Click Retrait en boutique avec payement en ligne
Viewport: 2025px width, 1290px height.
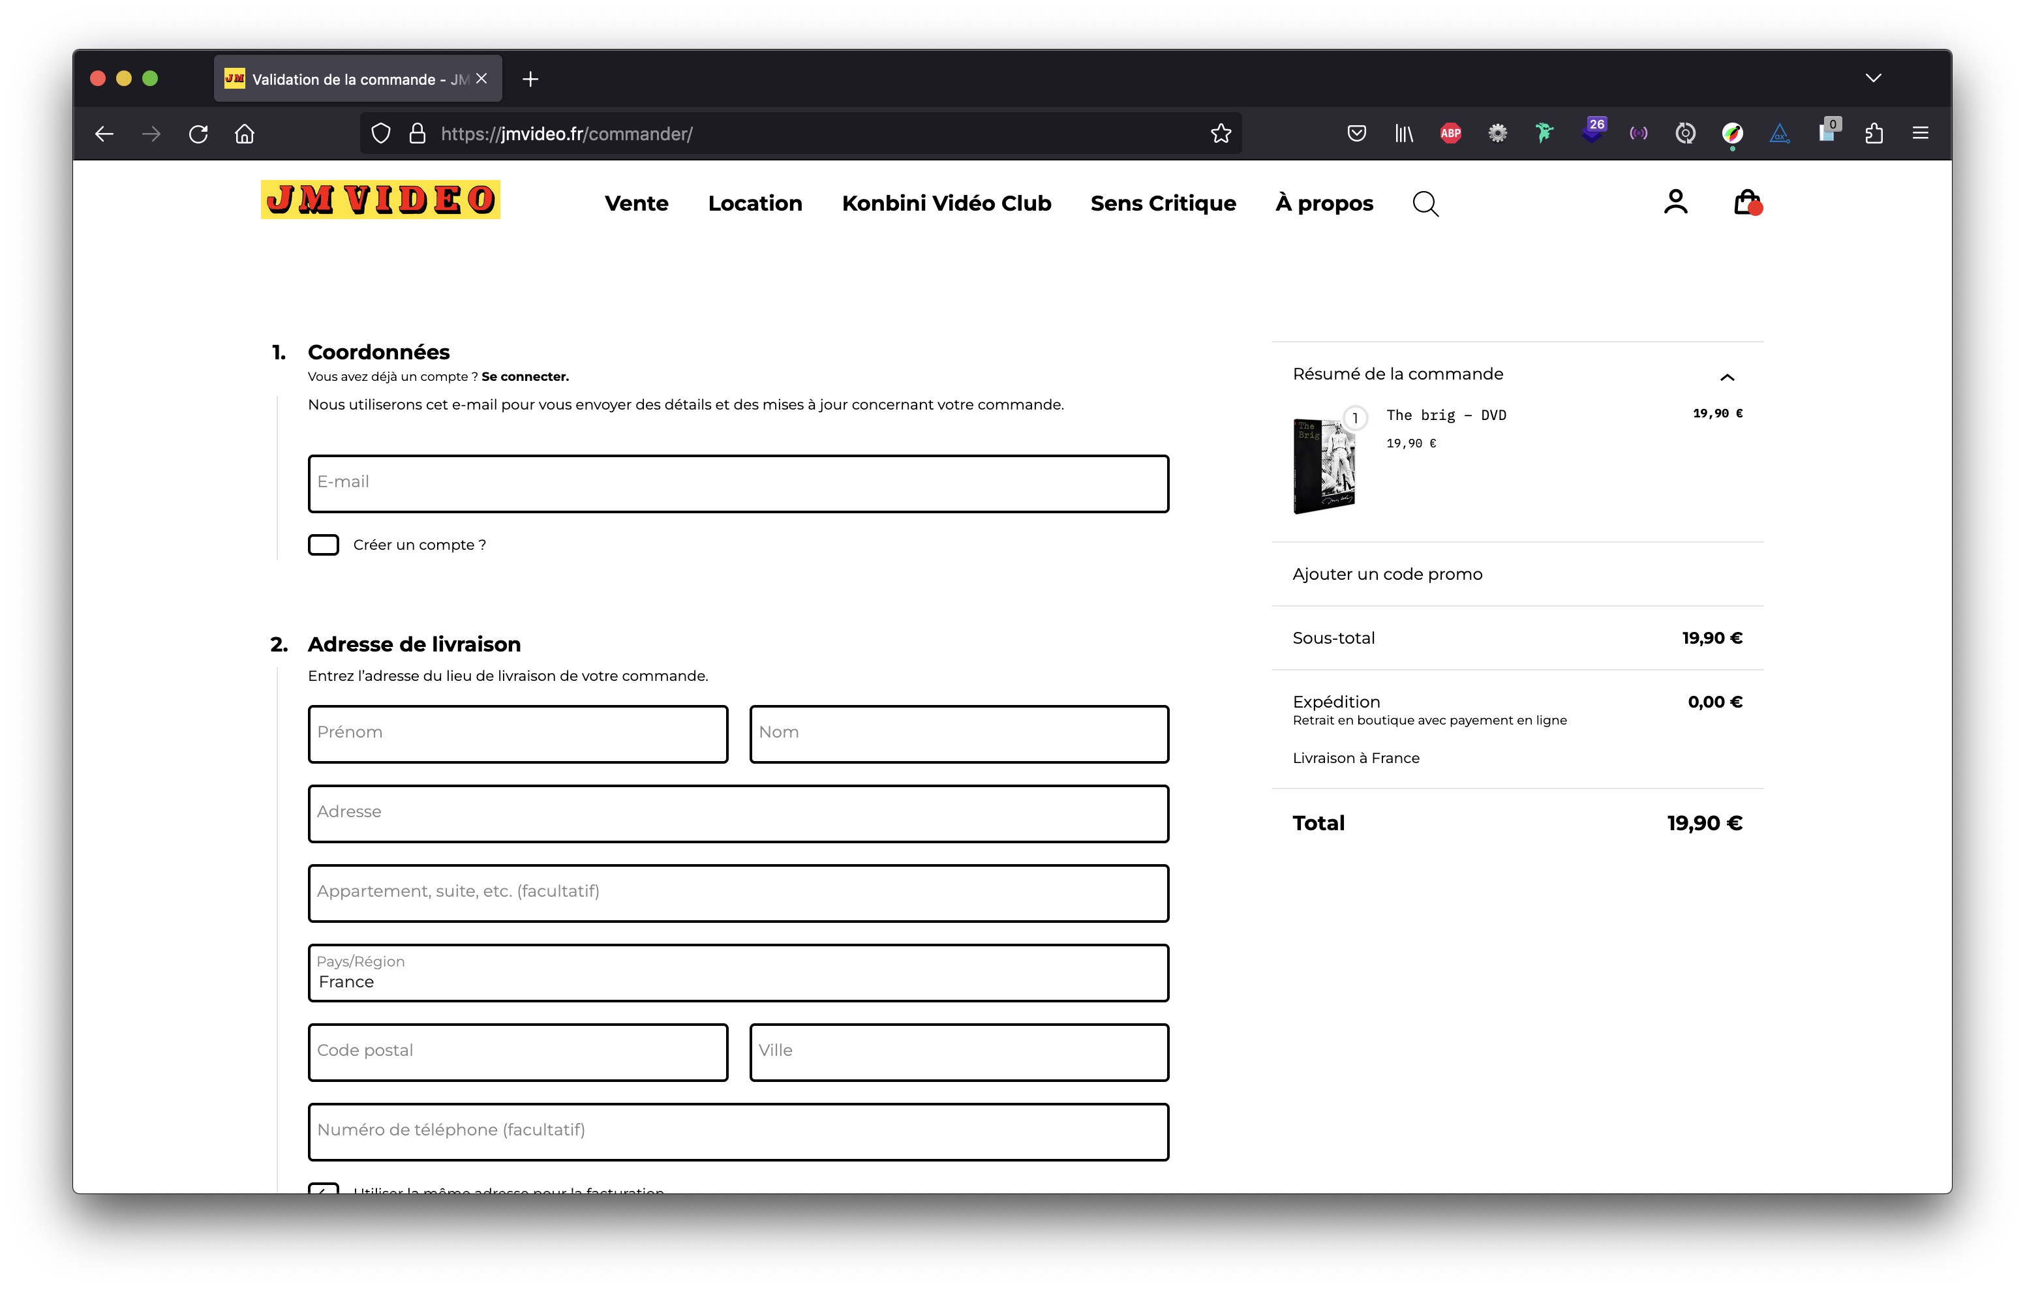[1429, 721]
